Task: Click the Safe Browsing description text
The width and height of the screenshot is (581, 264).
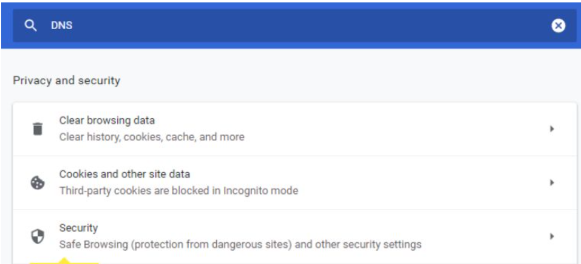Action: [240, 245]
